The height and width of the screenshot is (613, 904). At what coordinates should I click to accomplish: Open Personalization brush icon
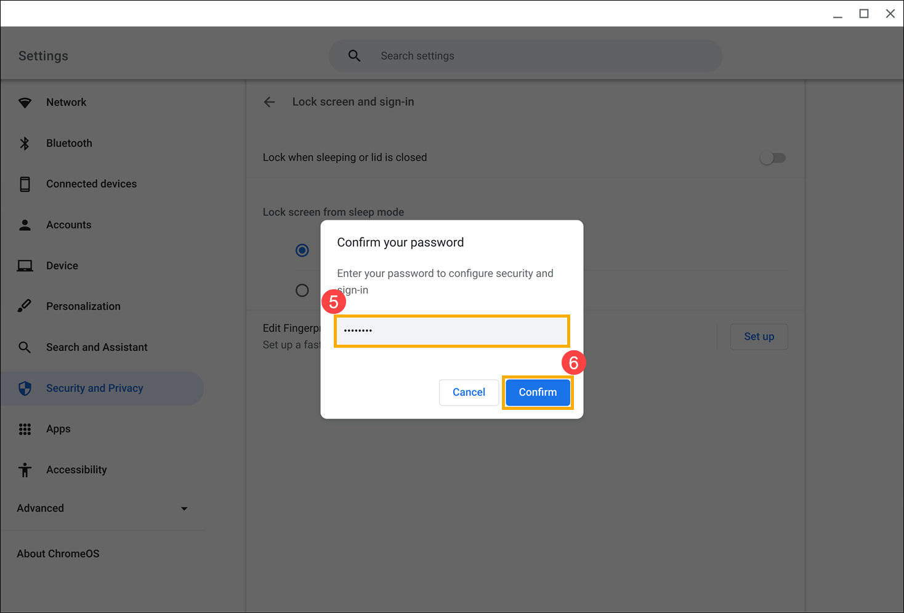(25, 306)
